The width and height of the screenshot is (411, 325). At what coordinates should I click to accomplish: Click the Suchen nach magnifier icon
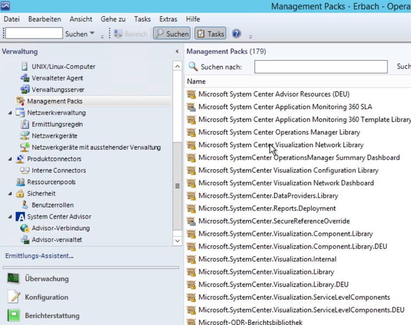[193, 67]
